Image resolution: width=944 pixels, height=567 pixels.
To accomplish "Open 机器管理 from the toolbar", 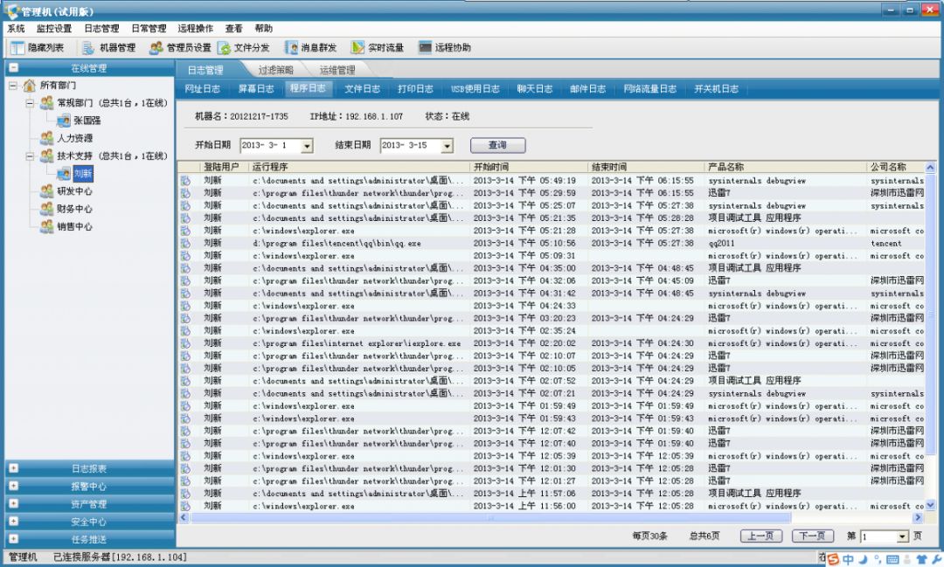I will pos(88,47).
